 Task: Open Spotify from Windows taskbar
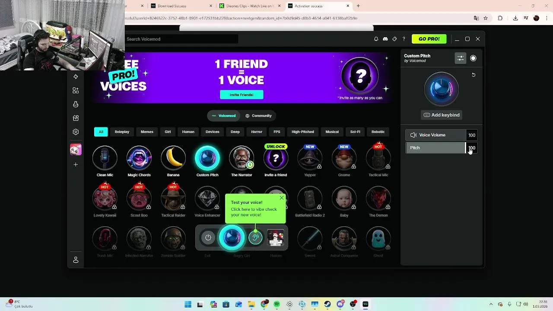tap(277, 305)
